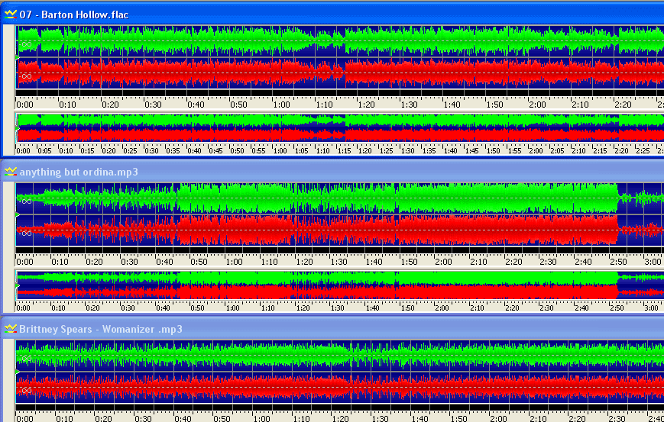664x422 pixels.
Task: Click start marker triangle in anything but ordina main waveform
Action: click(x=18, y=214)
